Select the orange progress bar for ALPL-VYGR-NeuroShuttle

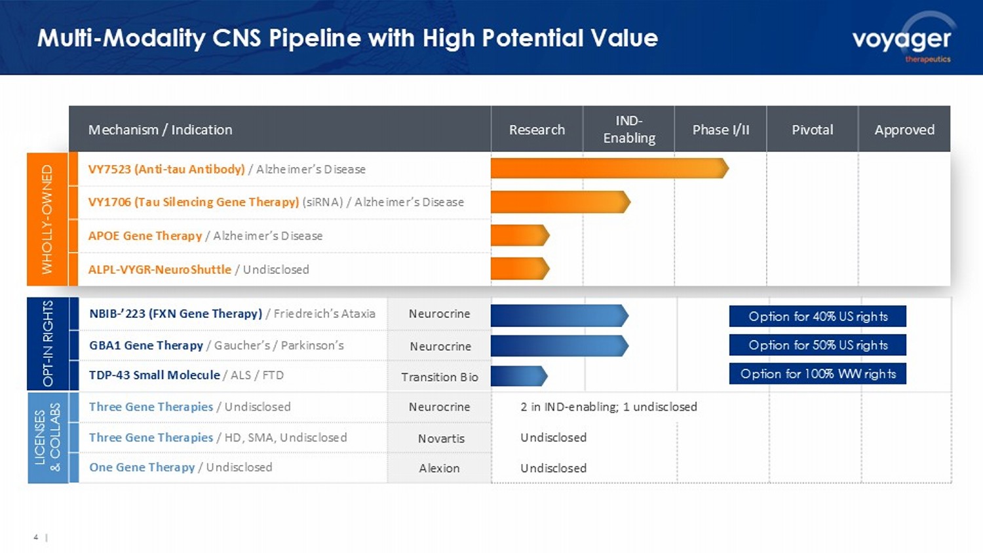(520, 269)
